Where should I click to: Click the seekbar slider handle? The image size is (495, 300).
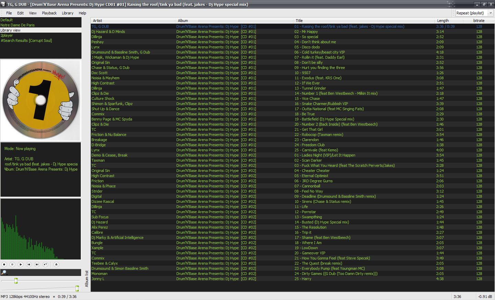point(16,281)
